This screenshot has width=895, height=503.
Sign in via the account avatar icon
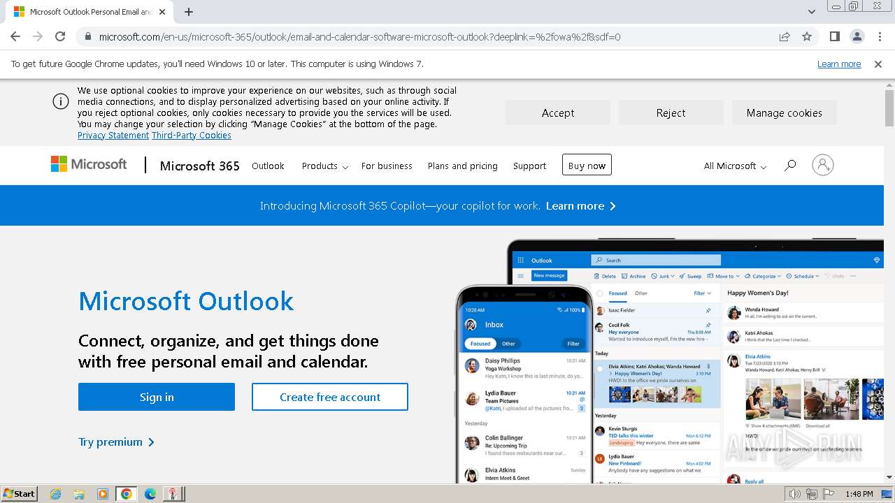tap(823, 165)
